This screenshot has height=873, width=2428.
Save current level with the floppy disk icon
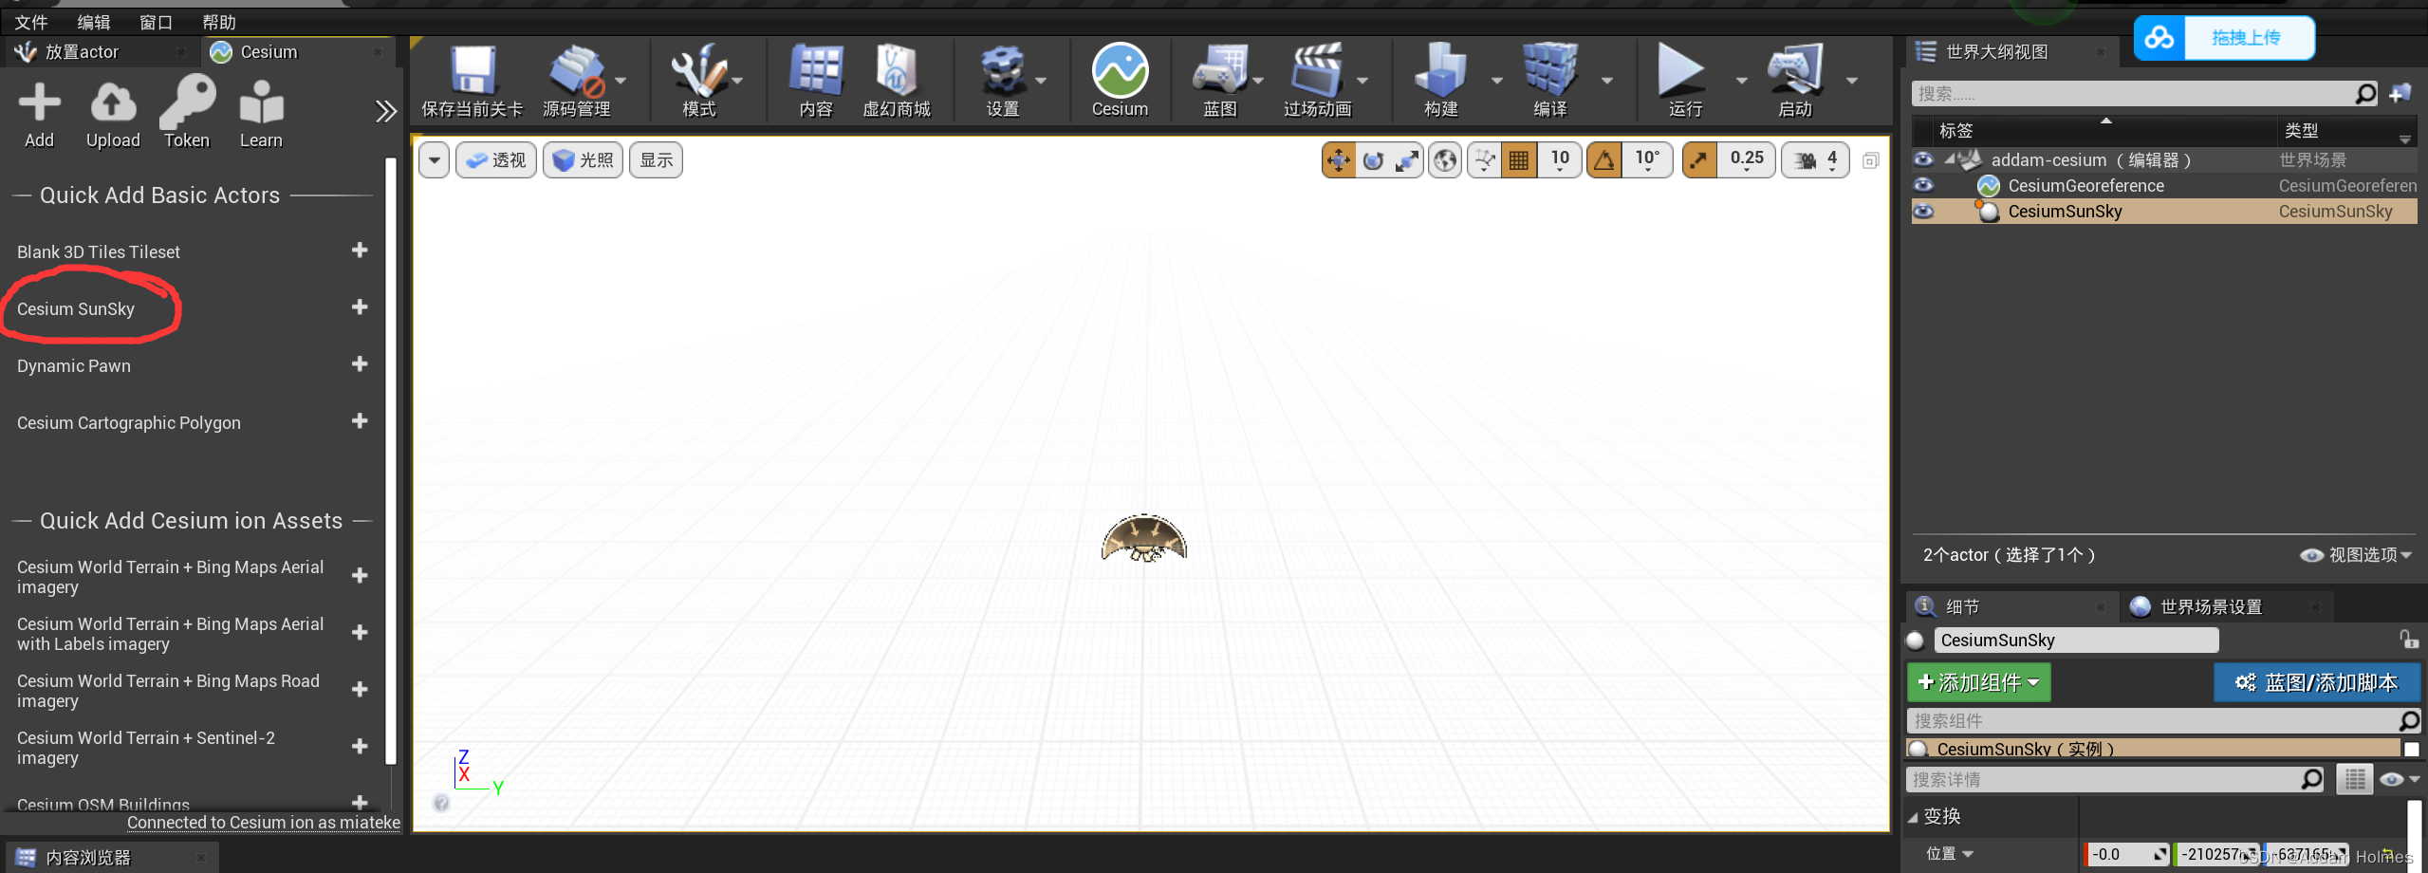(x=473, y=70)
